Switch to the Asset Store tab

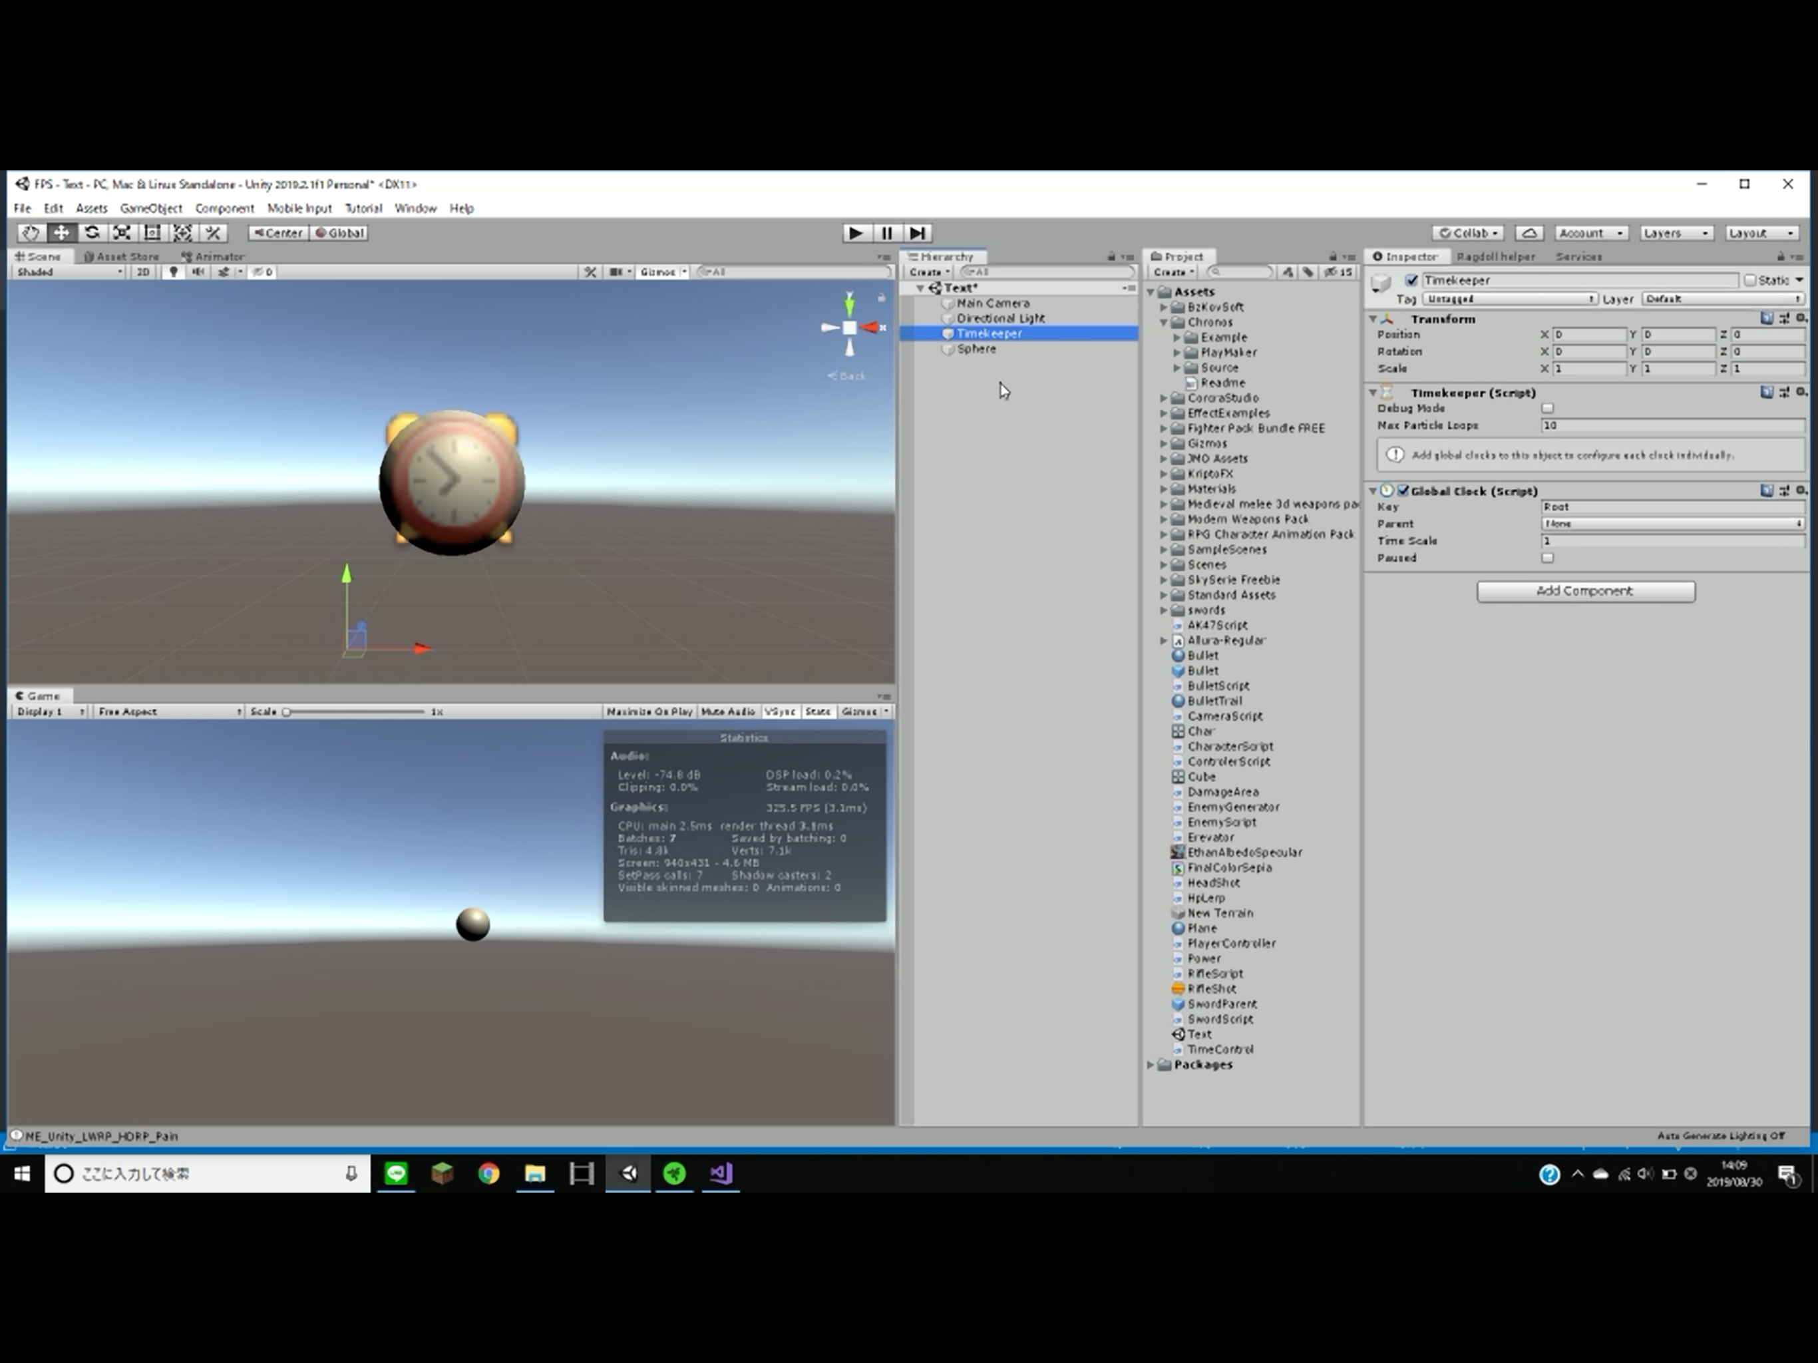tap(122, 256)
